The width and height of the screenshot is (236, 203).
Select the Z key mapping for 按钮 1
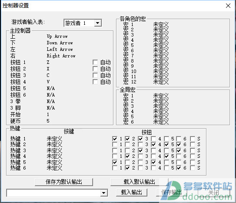[x=48, y=62]
